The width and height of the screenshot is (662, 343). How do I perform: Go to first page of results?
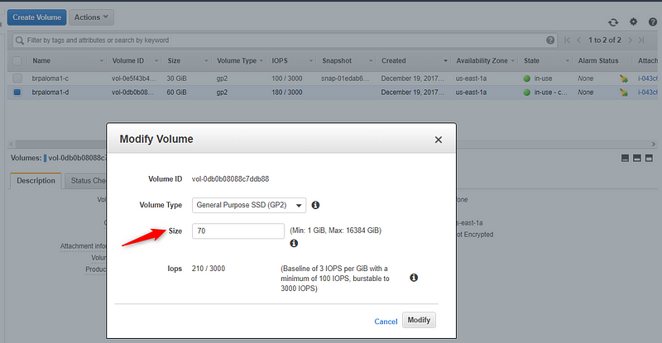(567, 40)
